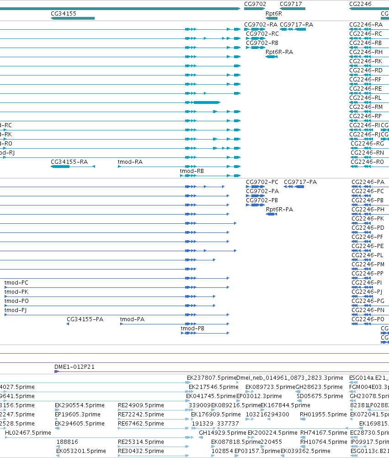389x458 pixels.
Task: Select EST EK290554.5prime
Action: [x=80, y=406]
